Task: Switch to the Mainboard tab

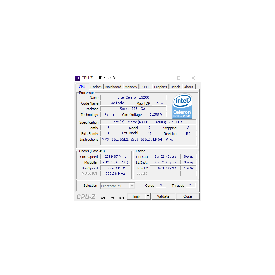Action: (113, 87)
